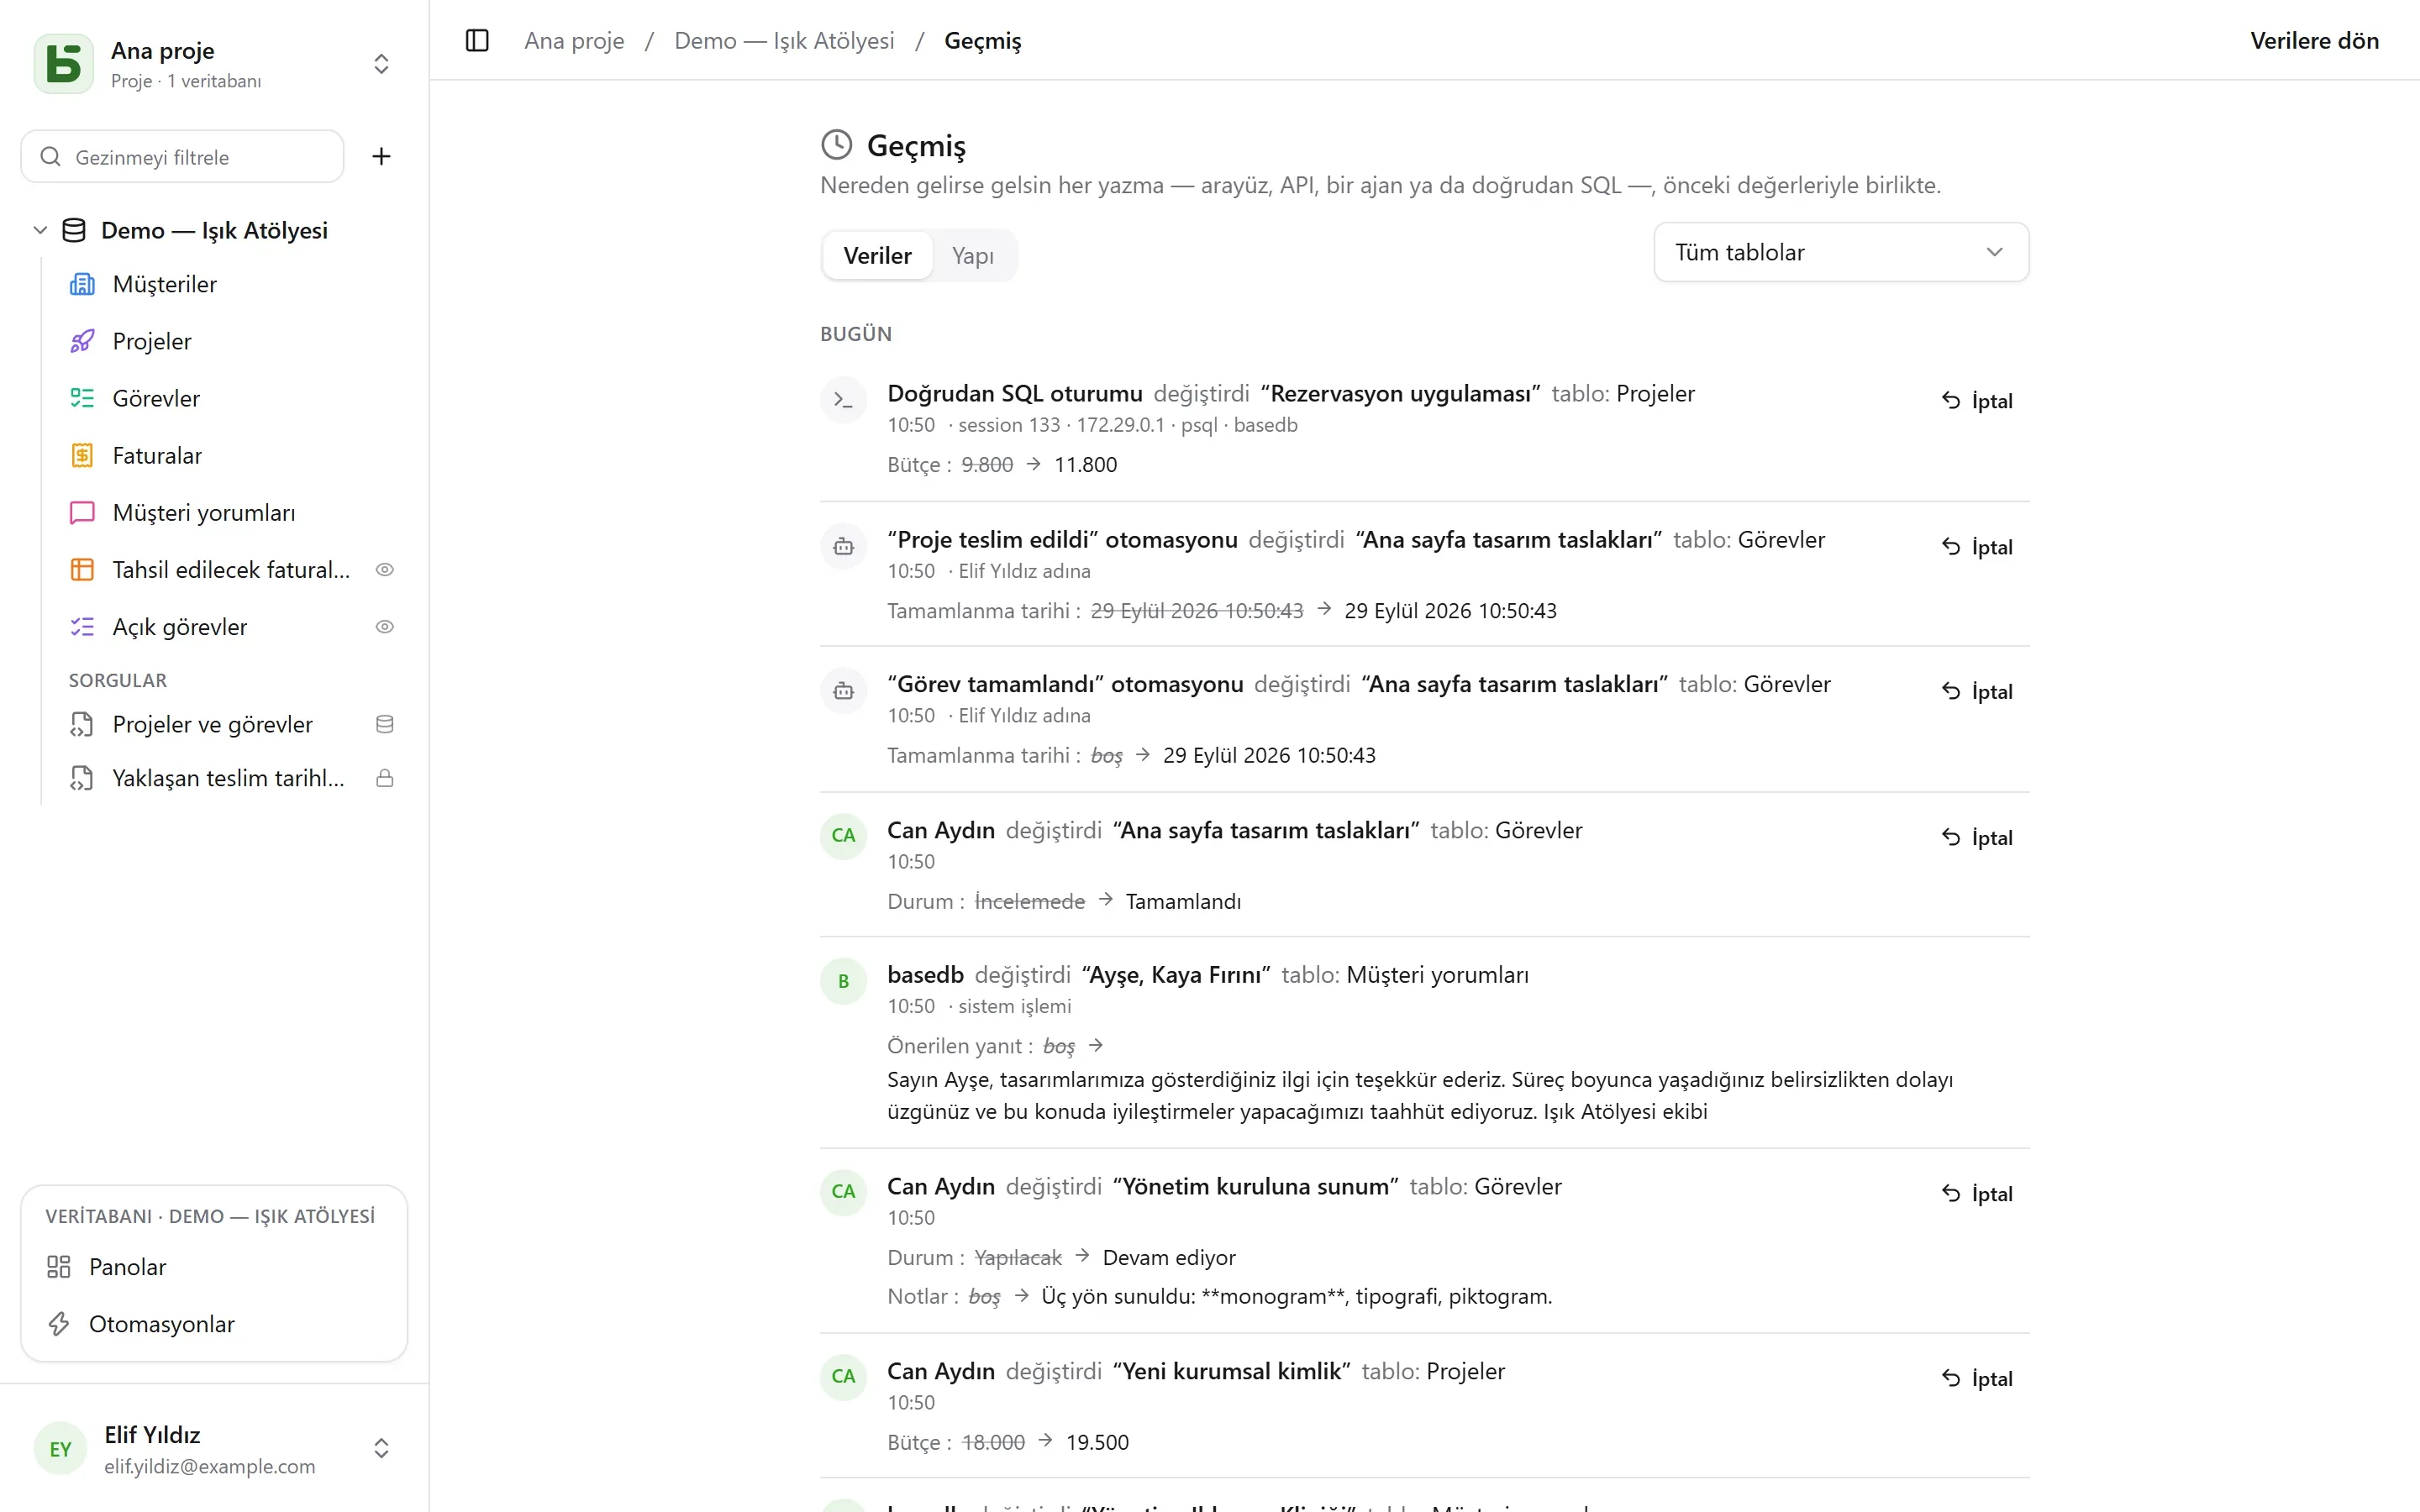
Task: Click İptal for Yönetim kuruluna sunum entry
Action: tap(1977, 1193)
